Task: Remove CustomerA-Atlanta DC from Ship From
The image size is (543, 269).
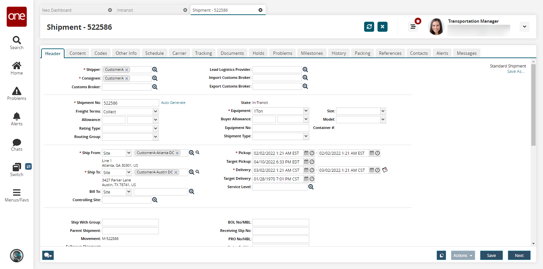Action: [178, 153]
